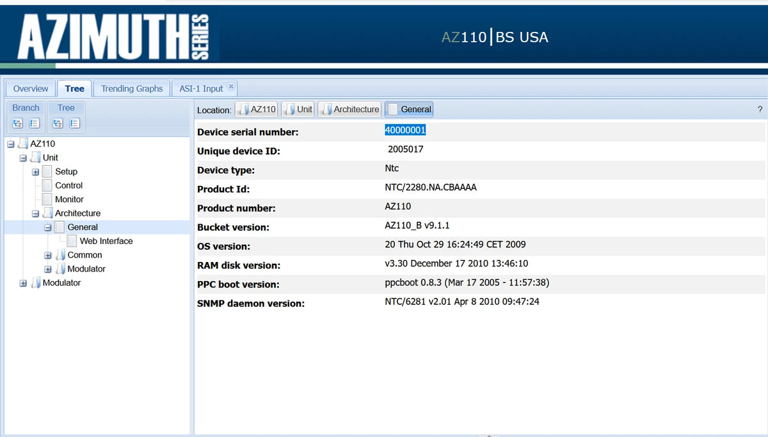The height and width of the screenshot is (437, 768).
Task: Expand the Setup tree node
Action: (x=36, y=172)
